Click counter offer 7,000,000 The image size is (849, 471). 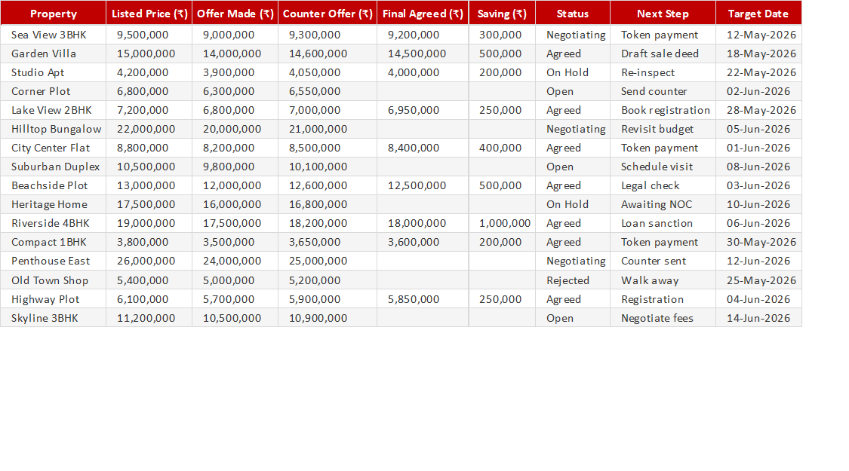click(x=328, y=110)
